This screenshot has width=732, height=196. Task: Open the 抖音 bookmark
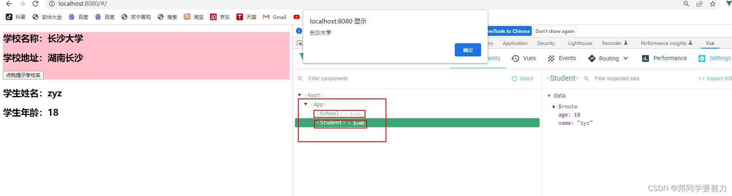pos(16,17)
